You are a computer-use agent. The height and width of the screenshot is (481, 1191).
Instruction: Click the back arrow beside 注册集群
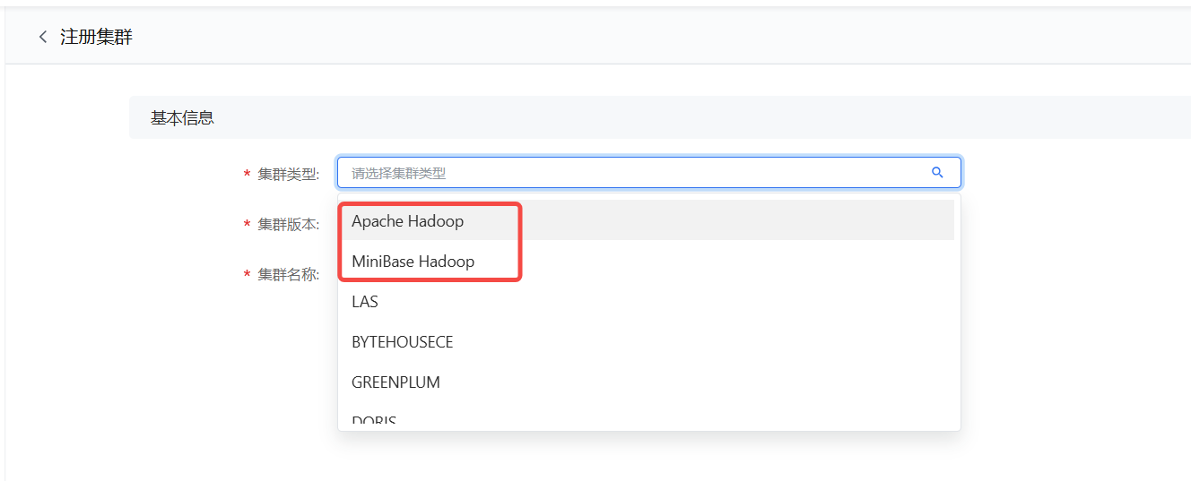click(x=42, y=38)
